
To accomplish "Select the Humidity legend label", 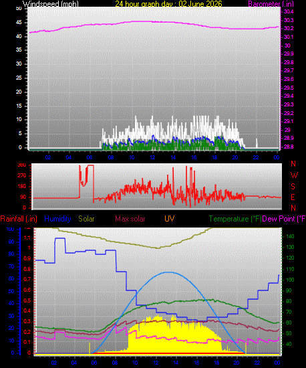I will (x=57, y=219).
